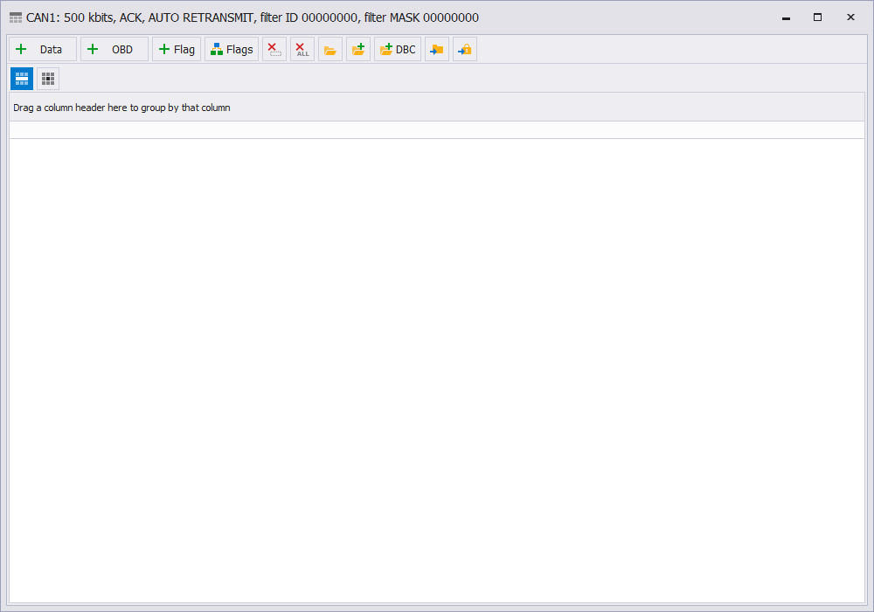Maximize the CAN1 window

(x=817, y=17)
